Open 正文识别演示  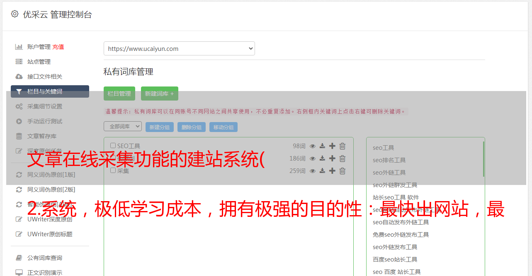(x=45, y=273)
